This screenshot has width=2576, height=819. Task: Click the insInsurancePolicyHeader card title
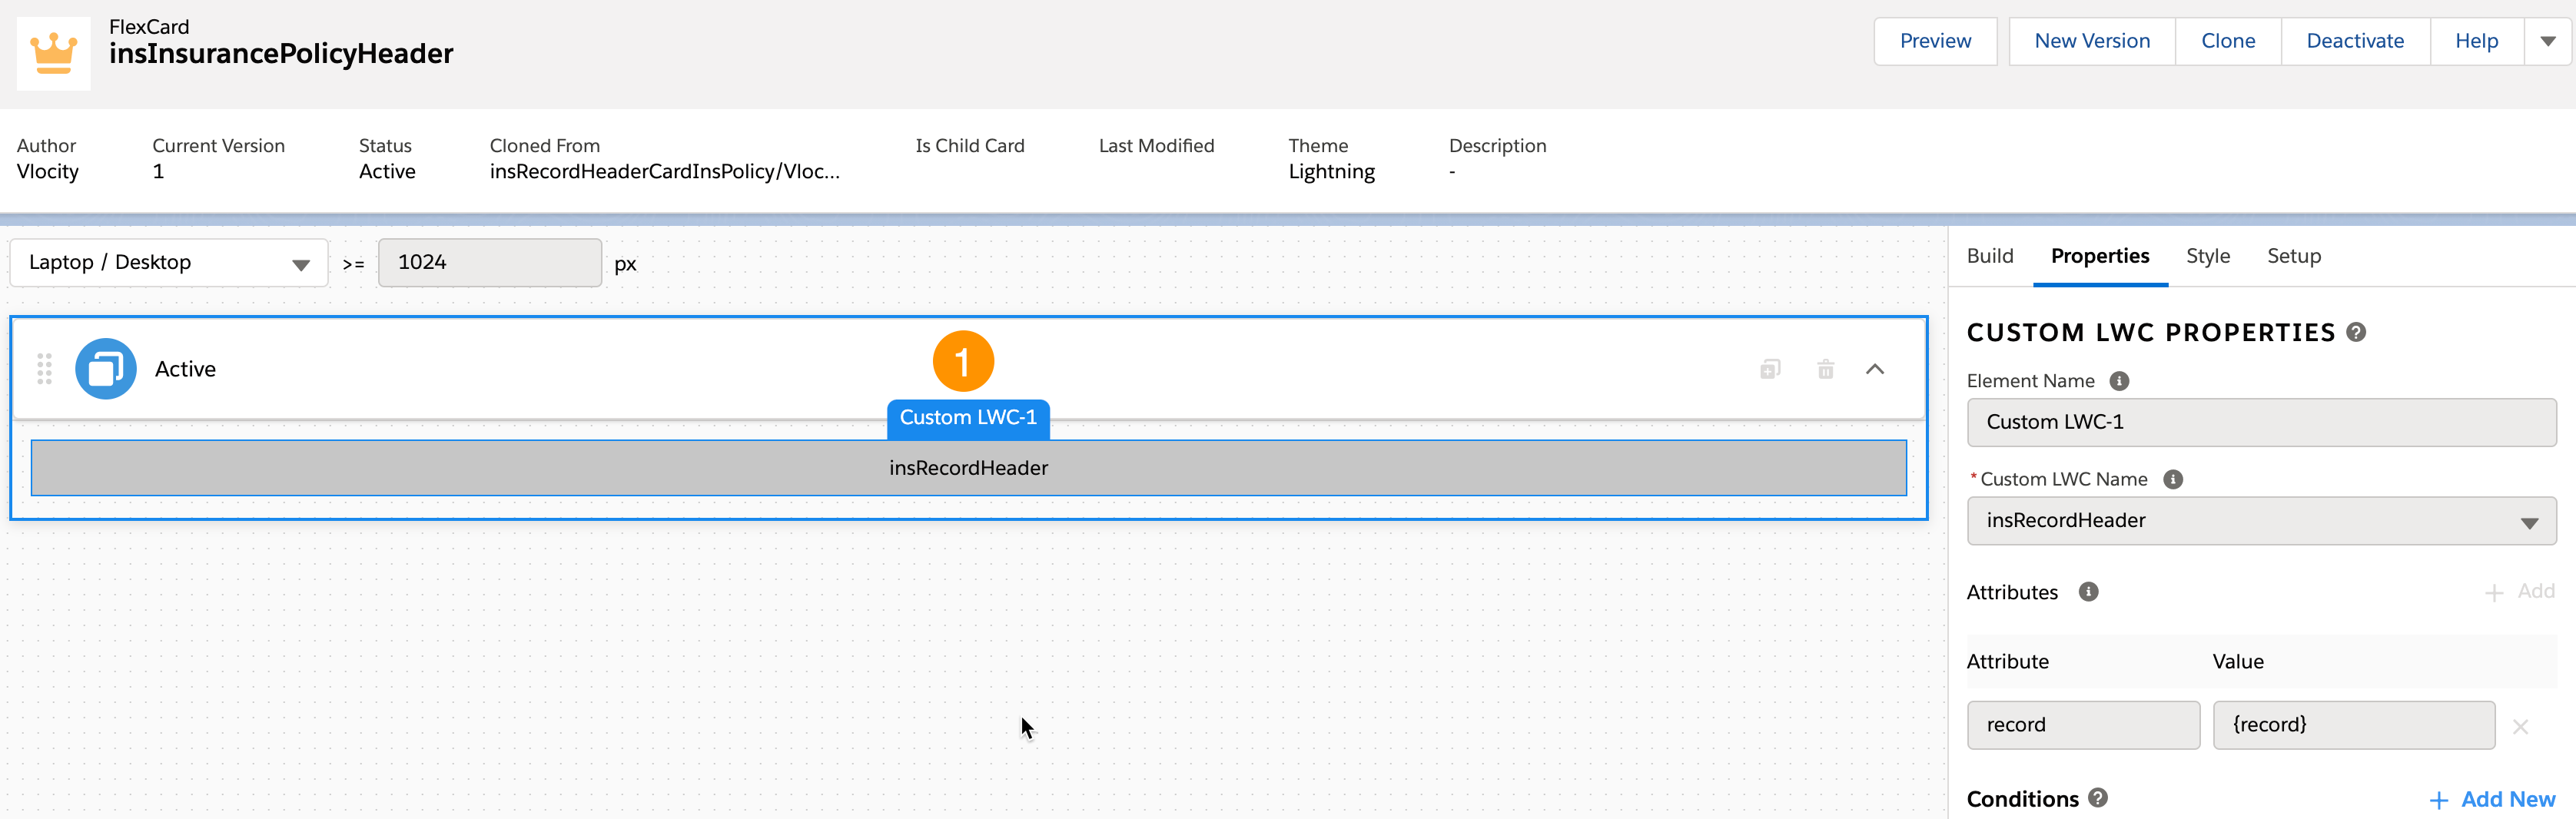pos(281,54)
